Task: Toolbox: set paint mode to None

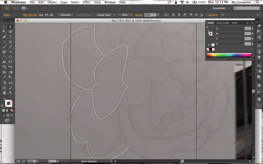Action: (12, 110)
